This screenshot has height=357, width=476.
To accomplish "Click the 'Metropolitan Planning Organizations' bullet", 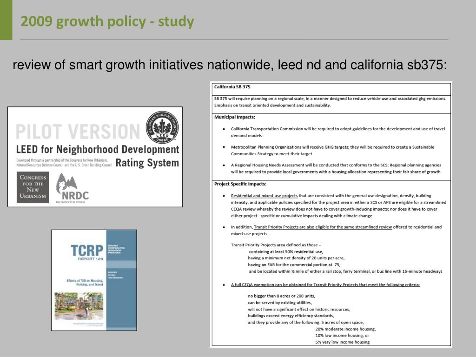I will click(332, 150).
